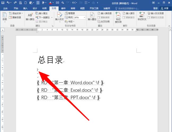Collapse the ribbon with the arrow
172x132 pixels.
[169, 26]
